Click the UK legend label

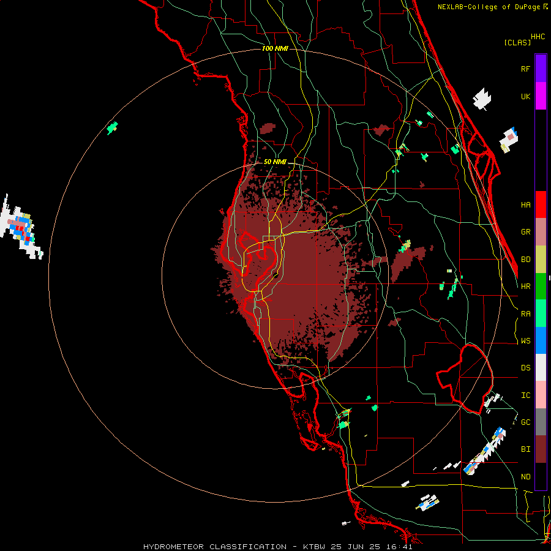point(525,97)
